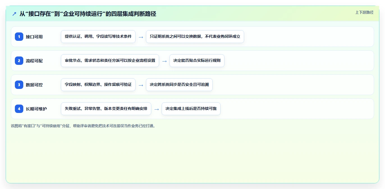
Task: Click the arrow icon beside the title
Action: [x=14, y=14]
